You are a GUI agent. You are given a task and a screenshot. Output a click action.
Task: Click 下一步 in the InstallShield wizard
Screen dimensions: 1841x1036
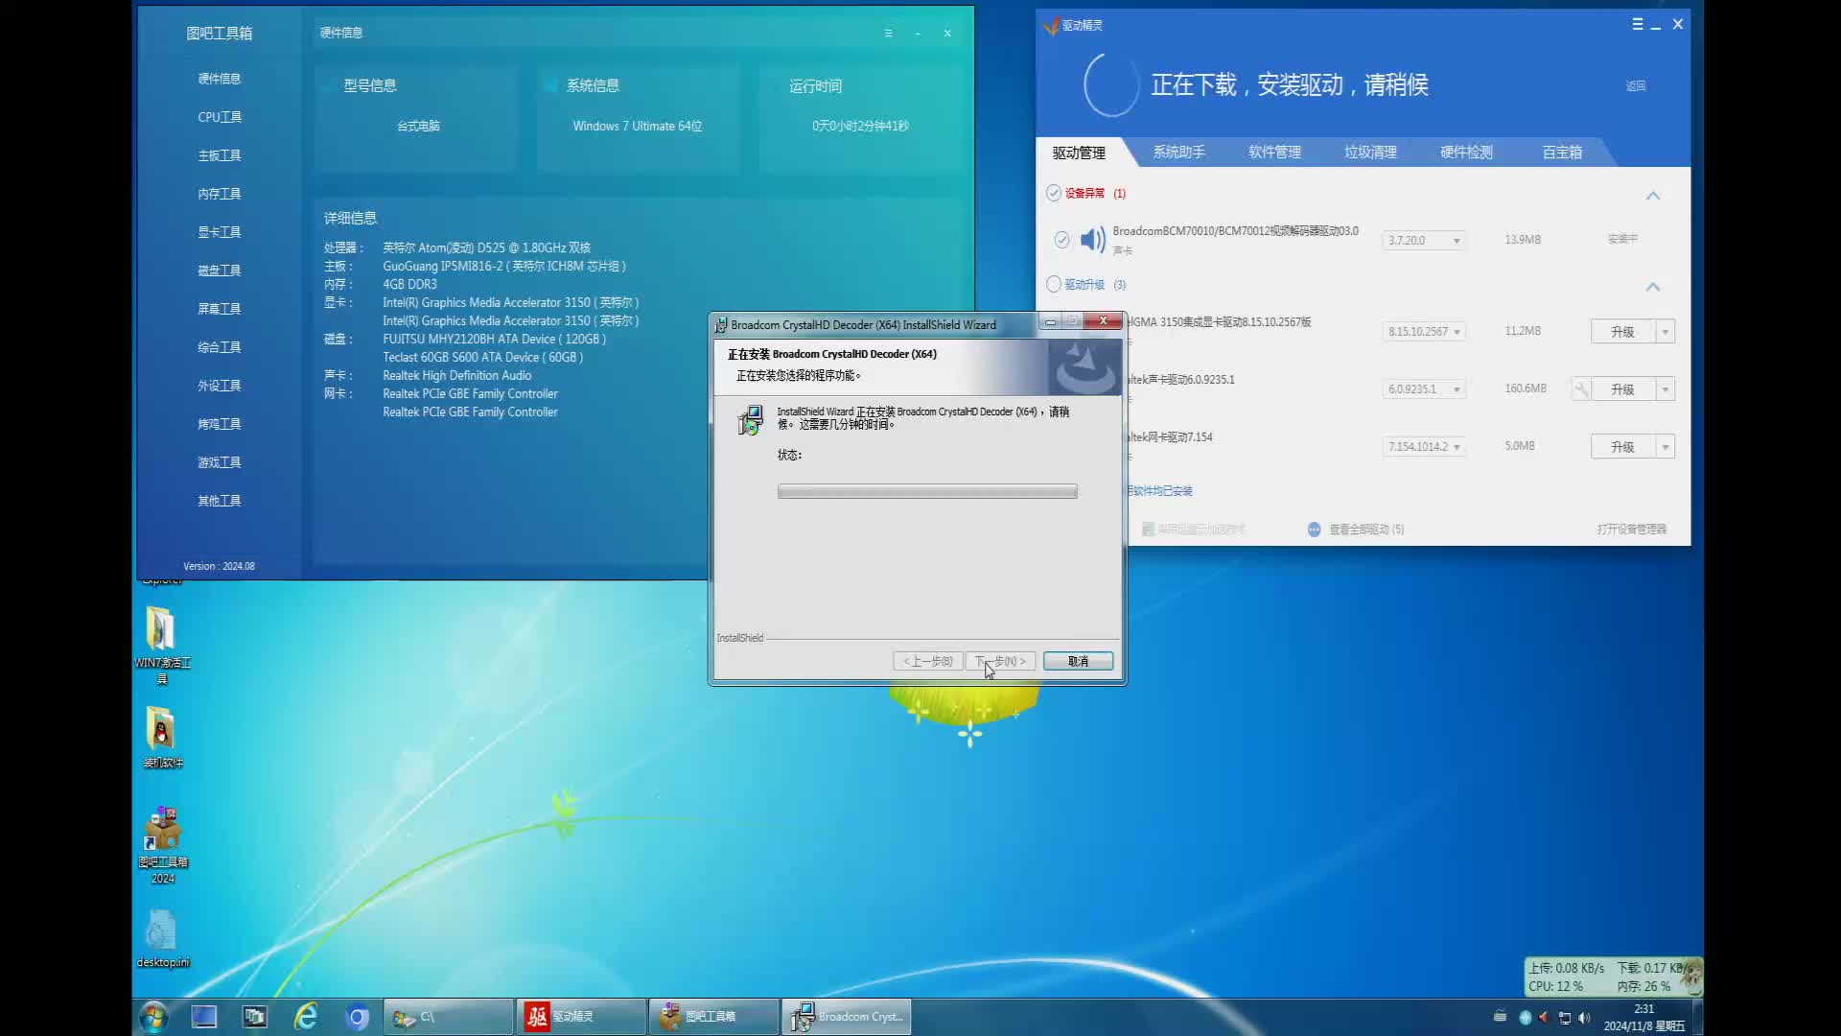click(x=1000, y=661)
